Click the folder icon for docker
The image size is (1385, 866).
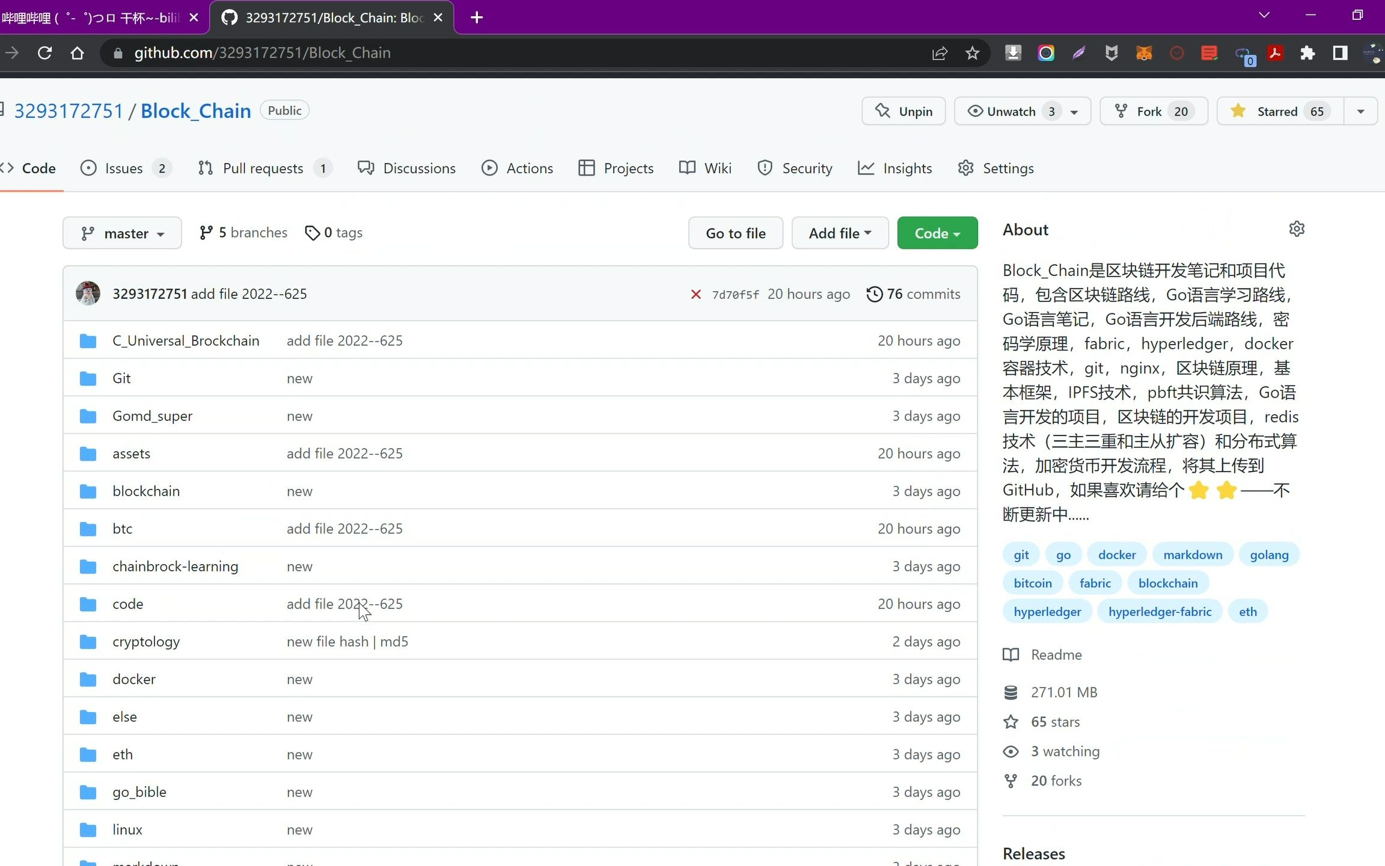[88, 679]
